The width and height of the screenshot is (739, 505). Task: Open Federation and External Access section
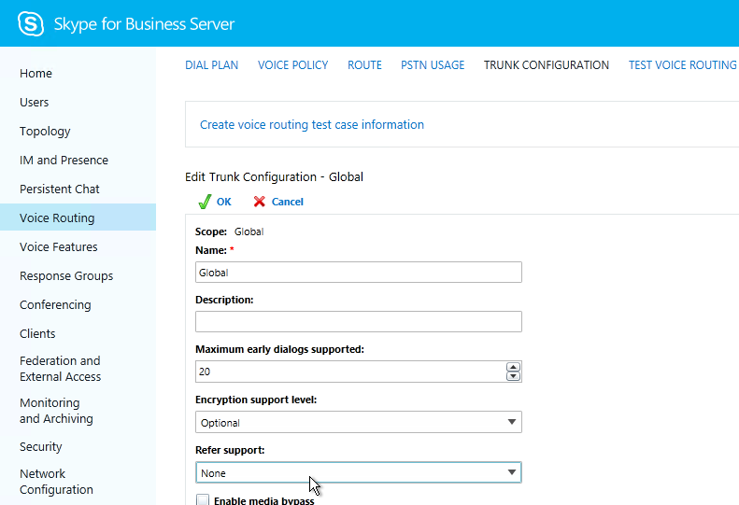pyautogui.click(x=60, y=369)
